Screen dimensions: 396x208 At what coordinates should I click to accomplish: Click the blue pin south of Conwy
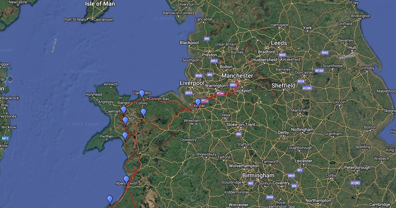tap(144, 113)
